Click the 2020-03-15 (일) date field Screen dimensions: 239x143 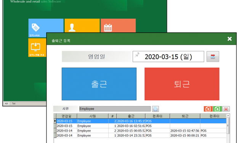[168, 57]
